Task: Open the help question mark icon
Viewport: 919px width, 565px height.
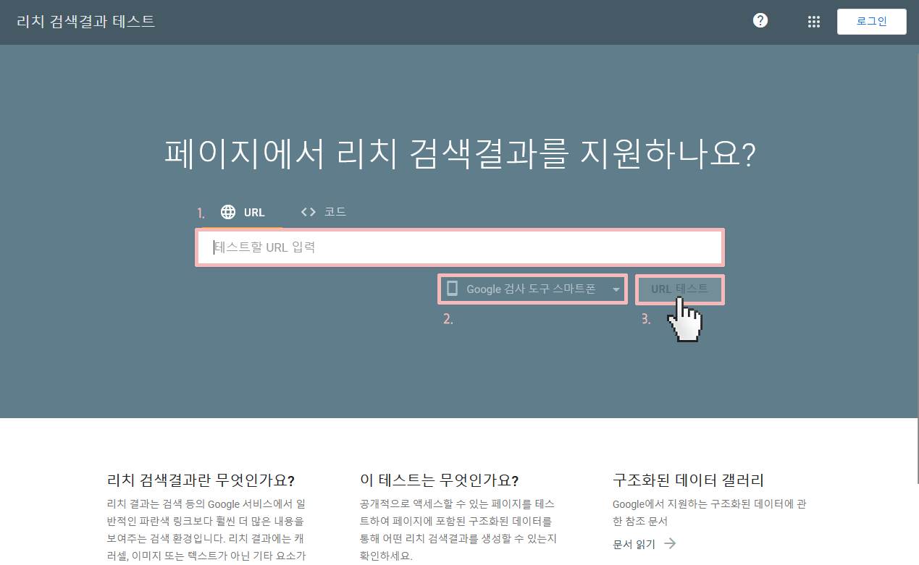Action: click(x=760, y=20)
